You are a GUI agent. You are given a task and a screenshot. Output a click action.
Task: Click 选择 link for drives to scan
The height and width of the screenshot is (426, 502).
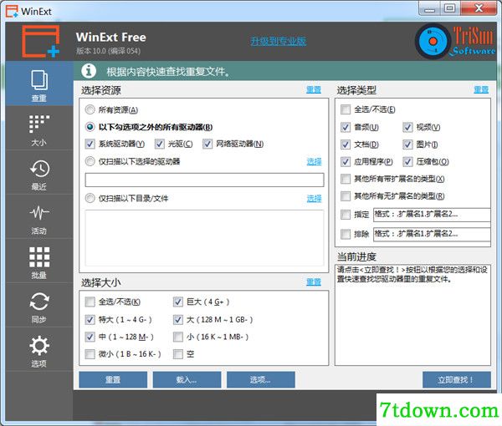314,162
